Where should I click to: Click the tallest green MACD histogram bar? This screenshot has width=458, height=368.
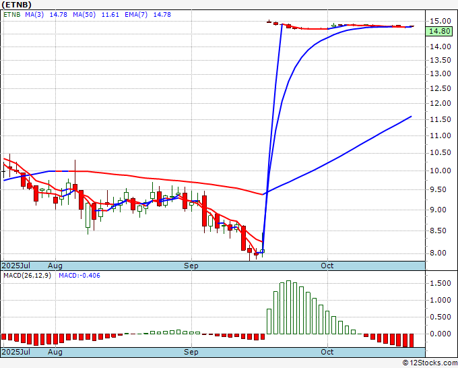(x=288, y=307)
